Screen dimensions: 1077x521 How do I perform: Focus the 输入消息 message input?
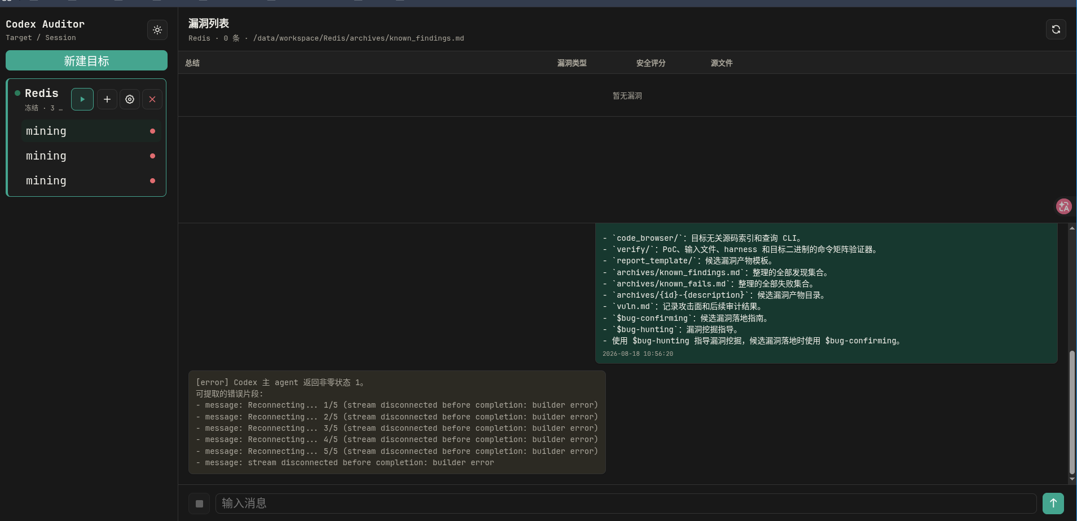click(x=626, y=504)
